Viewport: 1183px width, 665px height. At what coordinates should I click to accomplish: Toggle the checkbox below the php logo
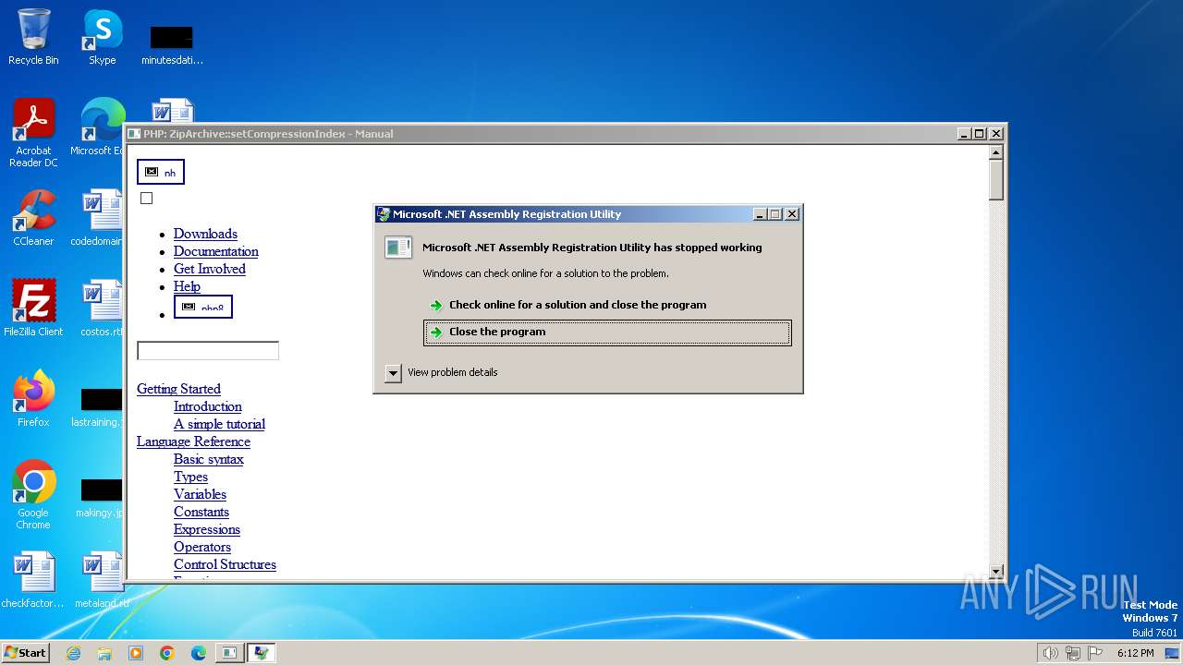146,198
